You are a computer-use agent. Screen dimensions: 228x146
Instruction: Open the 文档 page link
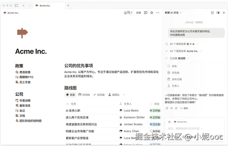20,116
